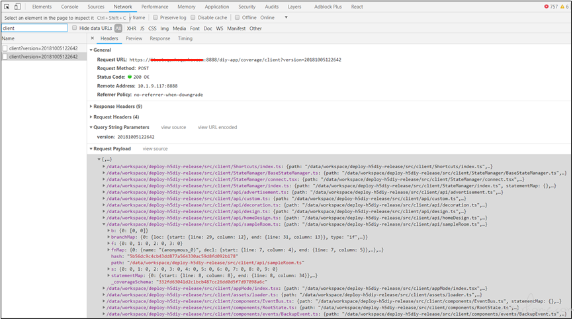This screenshot has height=321, width=575.
Task: Collapse the root payload object {,…}
Action: click(99, 160)
